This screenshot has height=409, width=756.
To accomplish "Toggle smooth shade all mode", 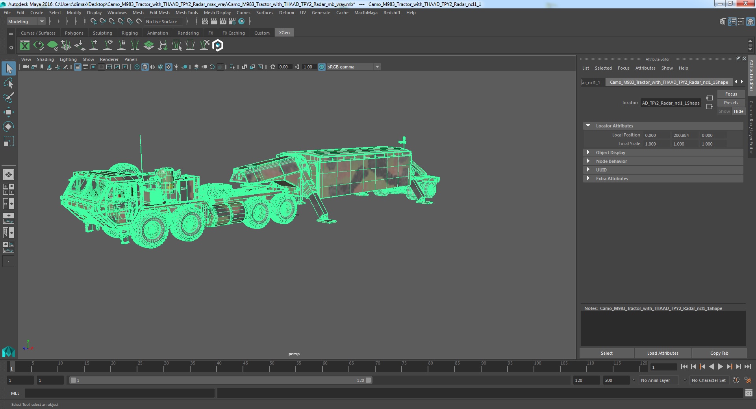I will pyautogui.click(x=145, y=67).
